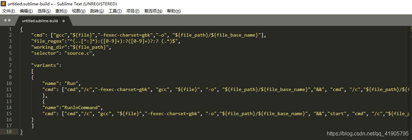This screenshot has height=140, width=412.
Task: Go to next tab with right arrow
Action: 10,20
